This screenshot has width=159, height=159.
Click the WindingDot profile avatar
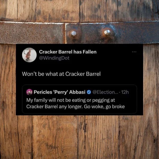pos(29,55)
